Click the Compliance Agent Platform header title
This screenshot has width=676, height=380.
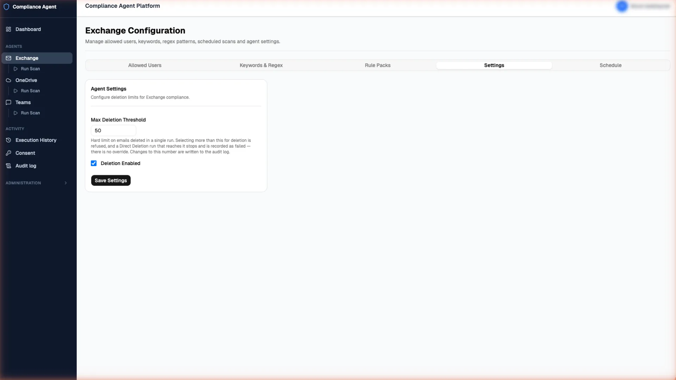point(123,6)
